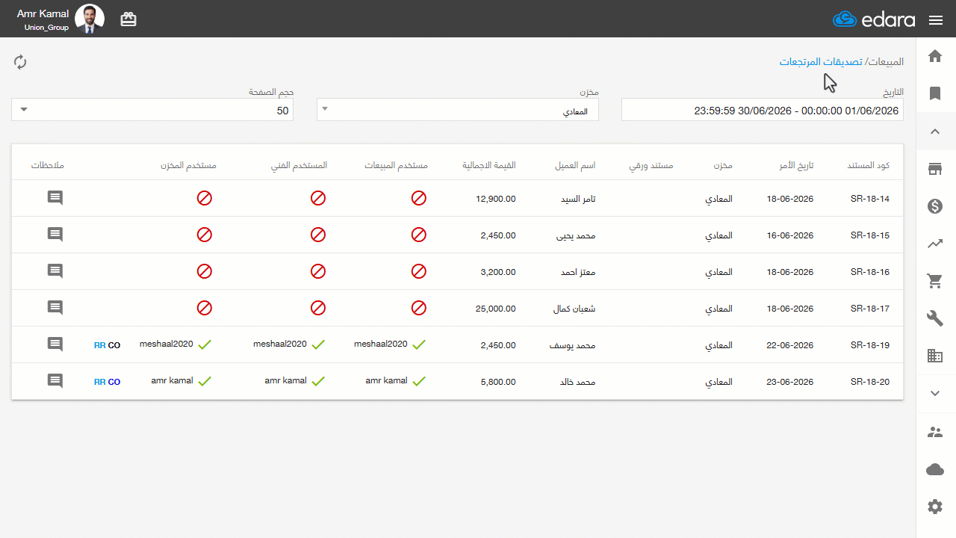956x538 pixels.
Task: Open settings gear in sidebar
Action: (935, 507)
